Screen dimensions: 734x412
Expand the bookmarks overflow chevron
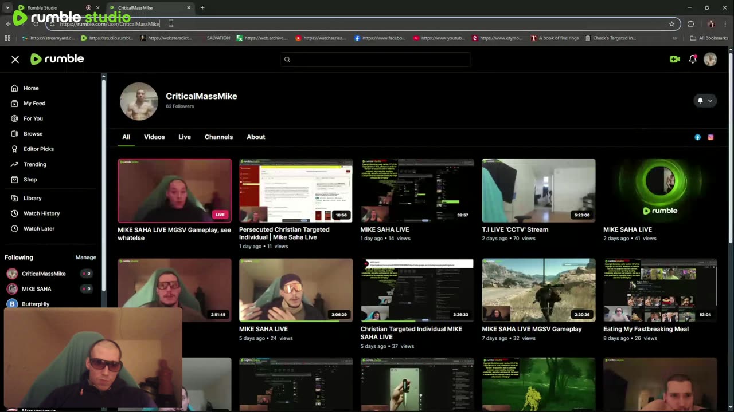pyautogui.click(x=674, y=38)
